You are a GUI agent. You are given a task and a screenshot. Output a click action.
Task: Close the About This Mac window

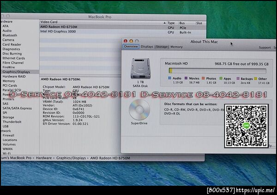click(x=126, y=41)
